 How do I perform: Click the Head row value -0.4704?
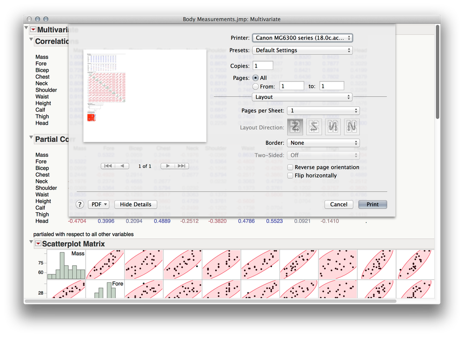77,221
